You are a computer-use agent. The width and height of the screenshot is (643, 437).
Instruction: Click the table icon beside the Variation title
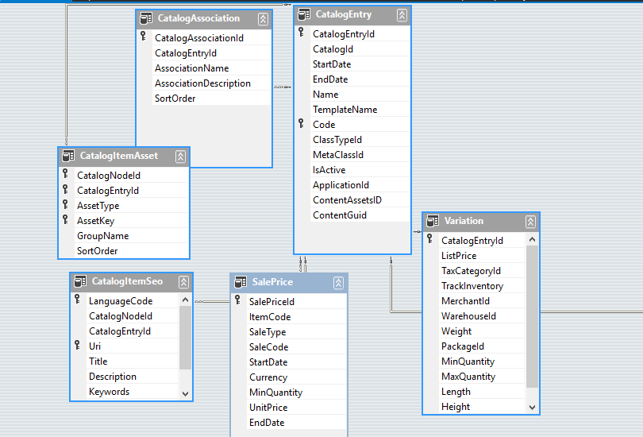pos(433,221)
